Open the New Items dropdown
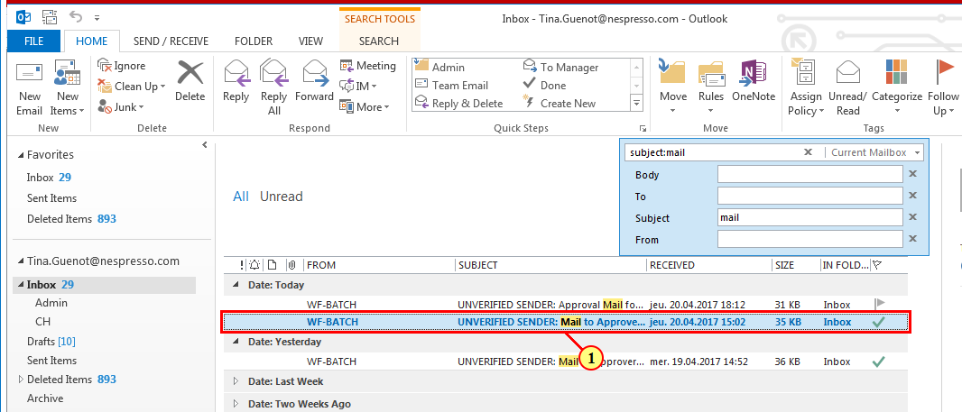 point(67,87)
